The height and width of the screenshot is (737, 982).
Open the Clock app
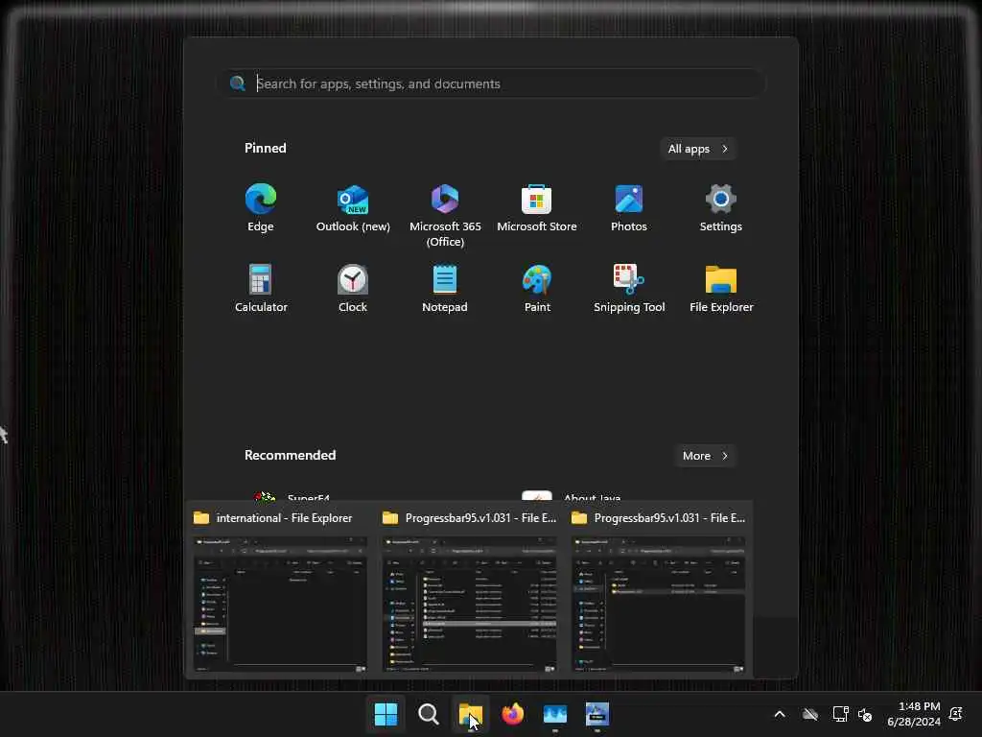(353, 288)
